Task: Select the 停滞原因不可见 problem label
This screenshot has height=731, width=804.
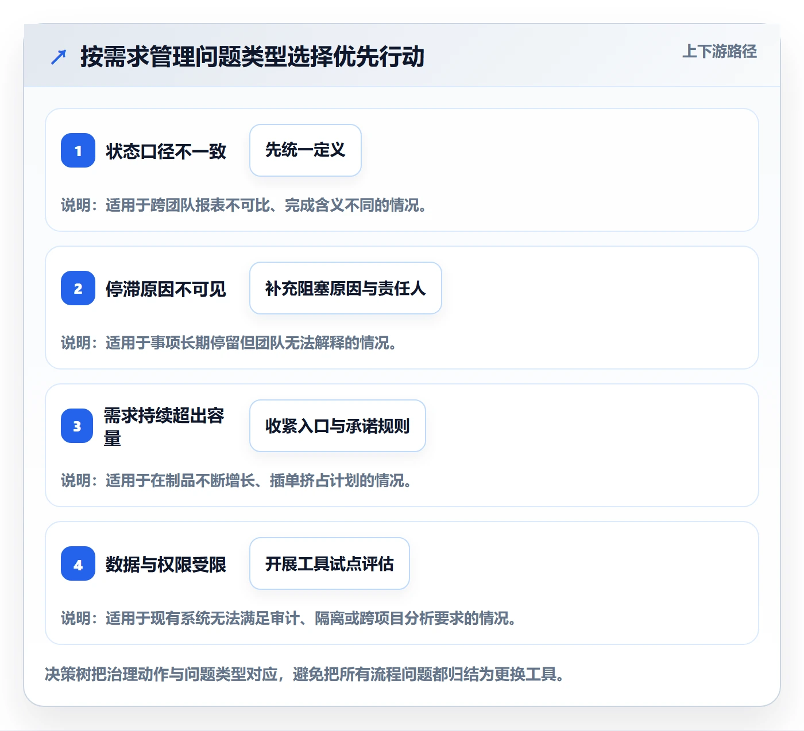Action: tap(166, 289)
